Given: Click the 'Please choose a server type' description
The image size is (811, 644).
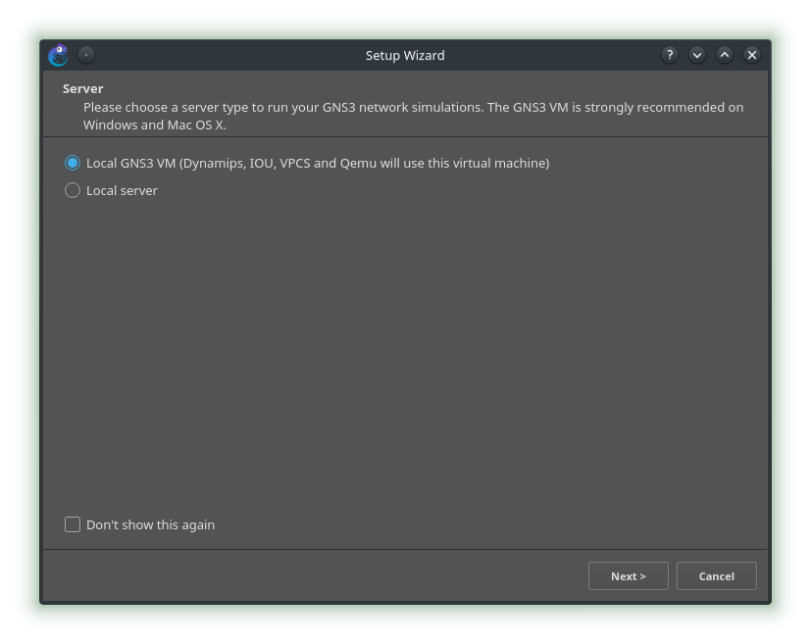Looking at the screenshot, I should (x=413, y=116).
